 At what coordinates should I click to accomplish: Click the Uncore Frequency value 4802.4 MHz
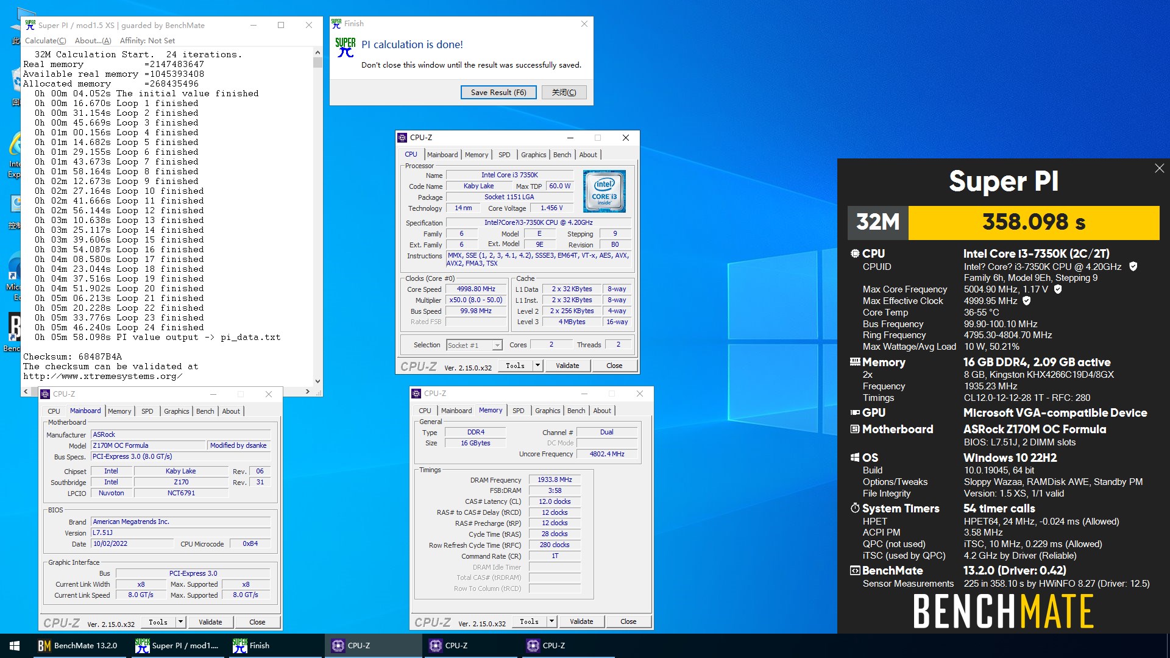pos(607,454)
